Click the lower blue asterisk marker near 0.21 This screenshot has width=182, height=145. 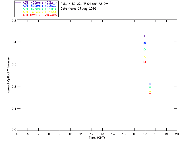[150, 84]
